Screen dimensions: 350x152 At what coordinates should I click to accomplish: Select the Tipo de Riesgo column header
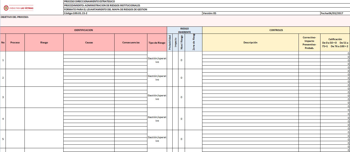coord(157,43)
